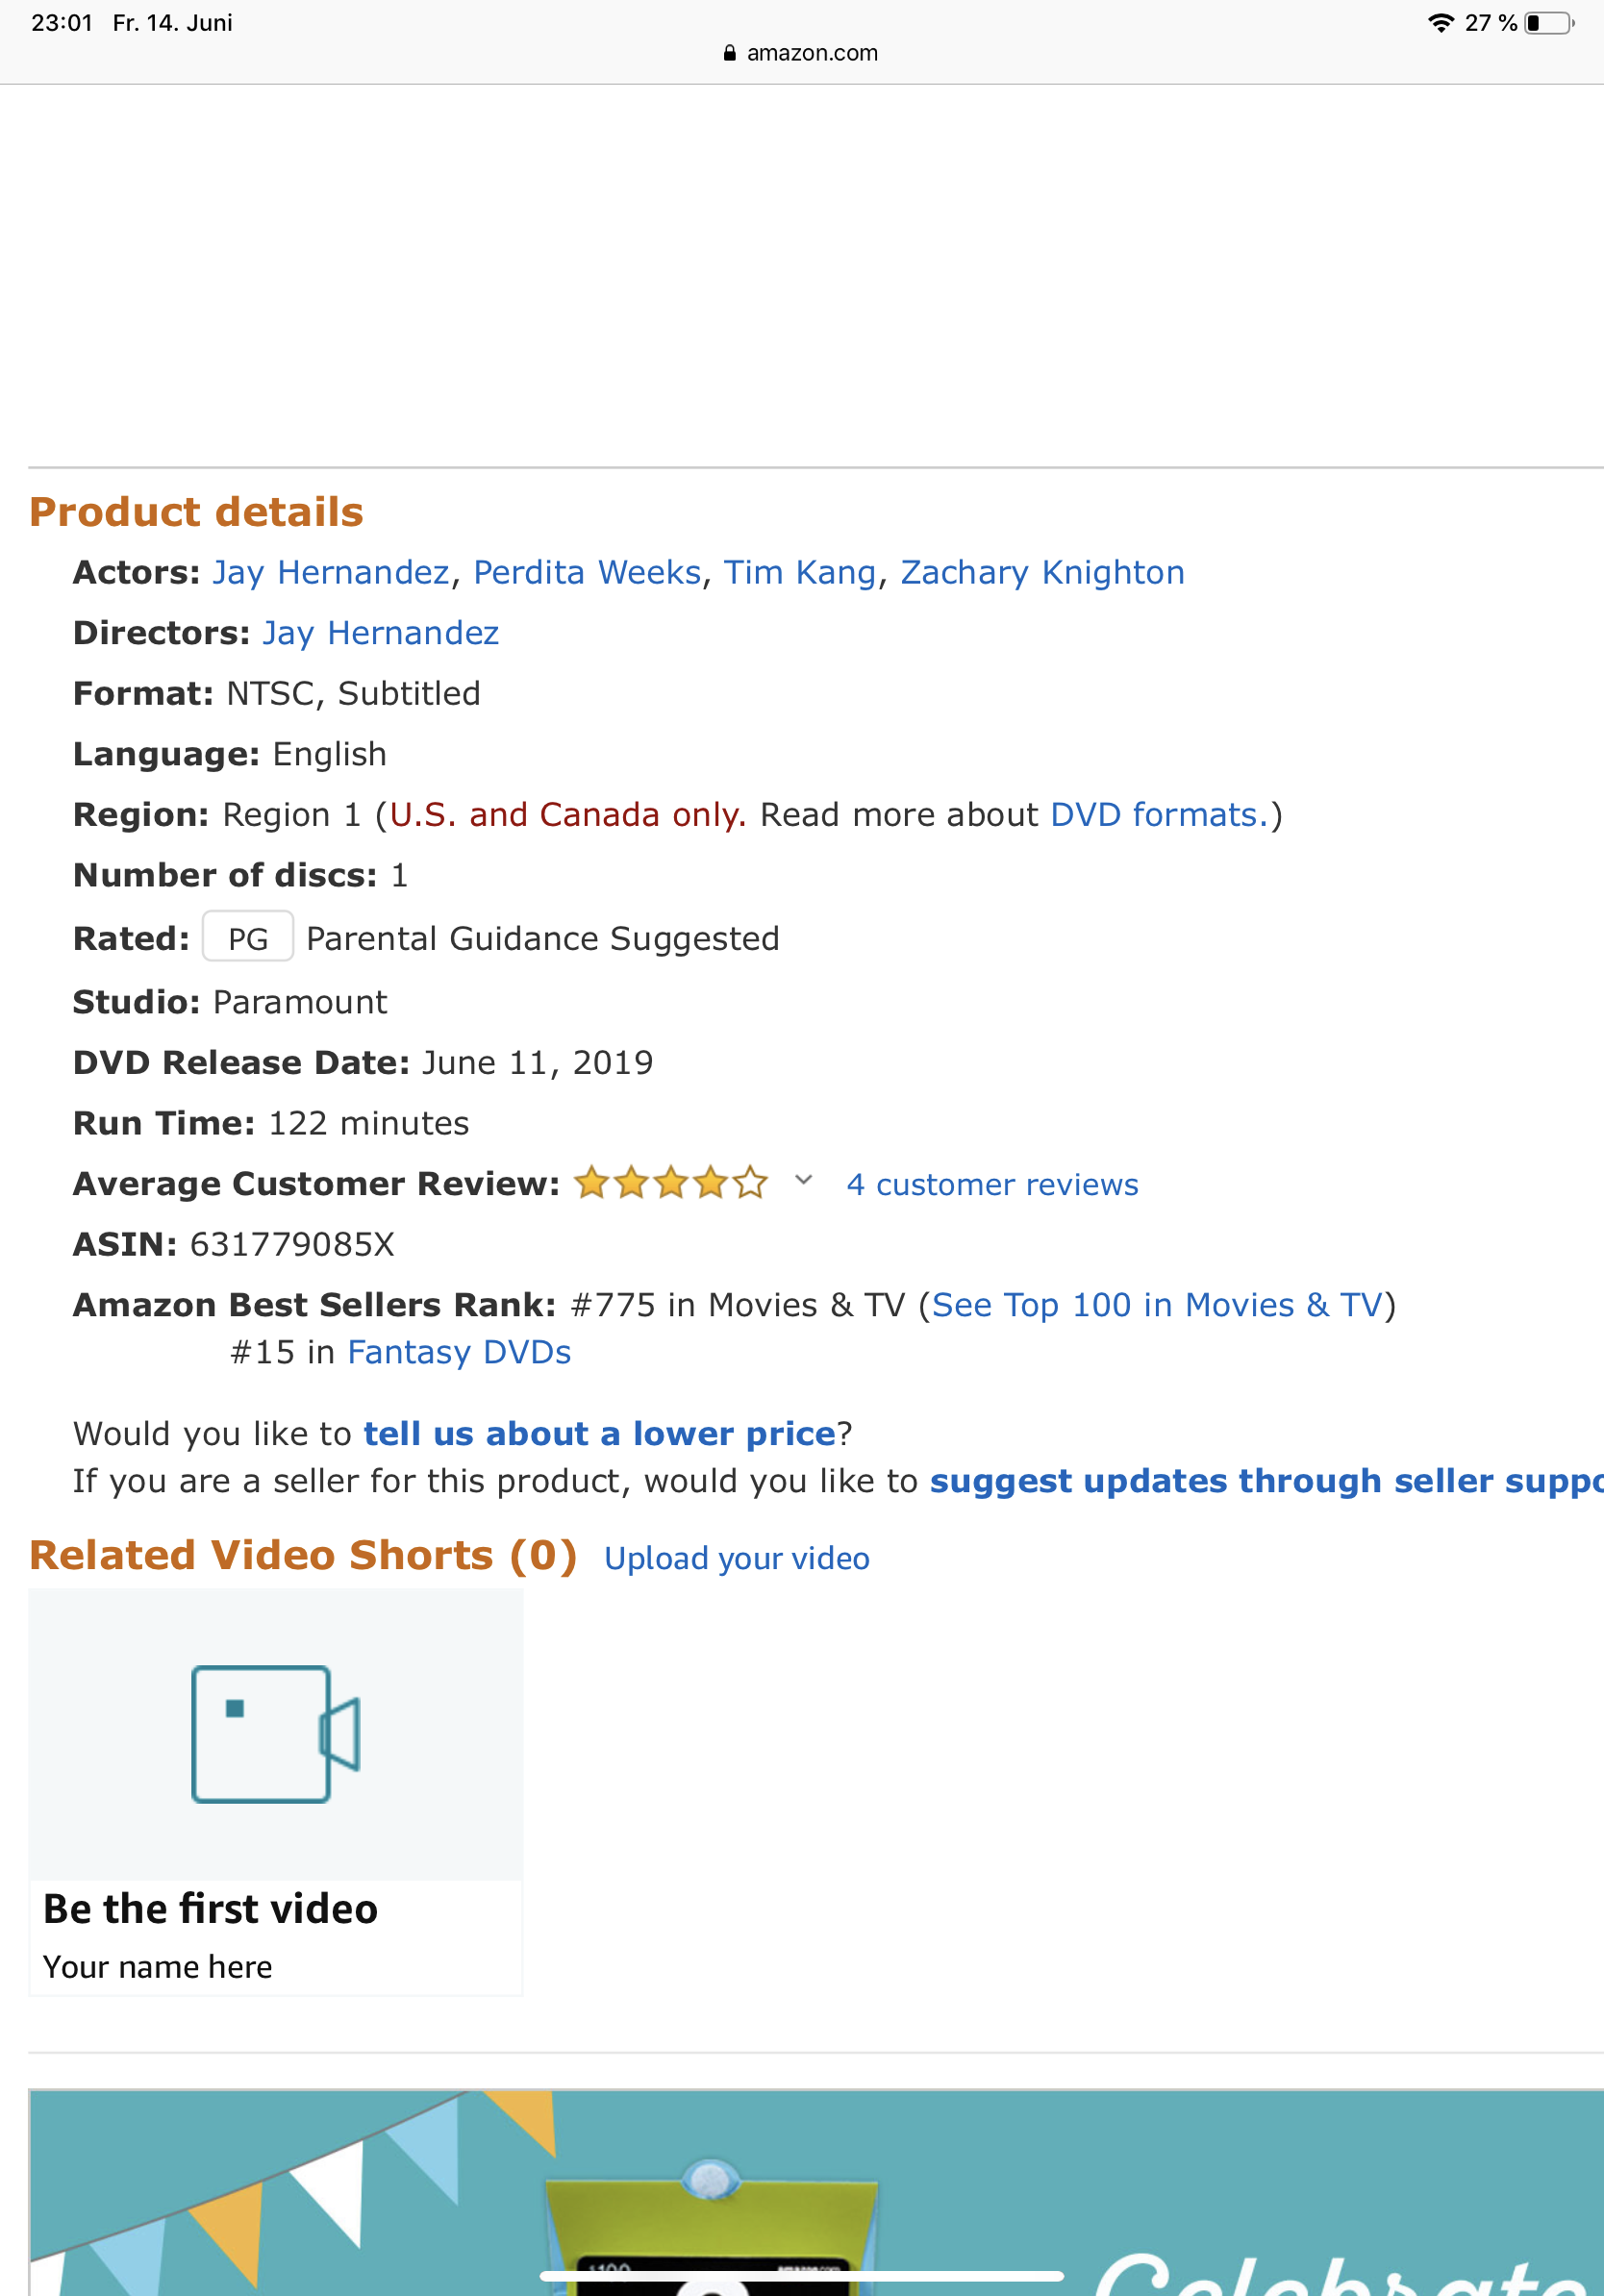This screenshot has height=2296, width=1604.
Task: Open Perdita Weeks actor link
Action: (587, 573)
